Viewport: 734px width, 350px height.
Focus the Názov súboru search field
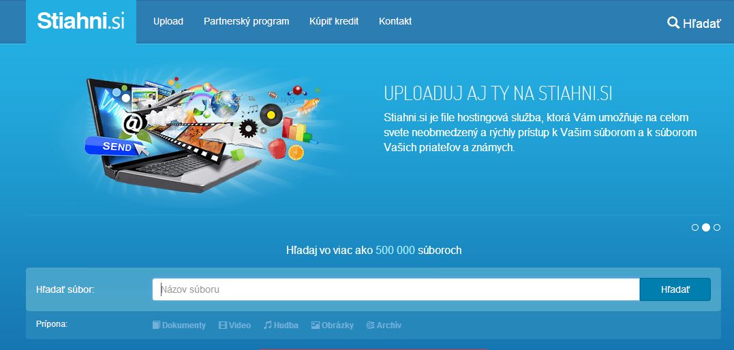point(396,289)
